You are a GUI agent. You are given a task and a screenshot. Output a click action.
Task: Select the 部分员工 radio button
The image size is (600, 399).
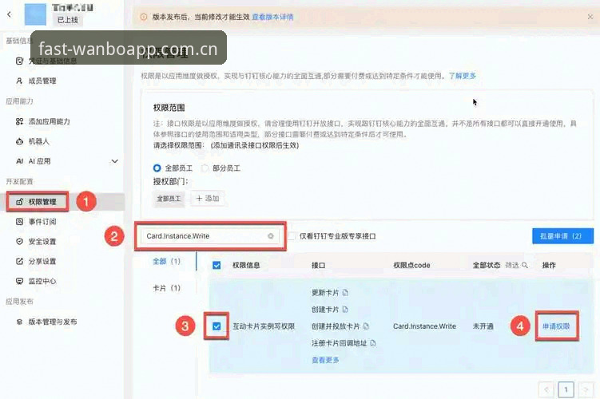[205, 168]
